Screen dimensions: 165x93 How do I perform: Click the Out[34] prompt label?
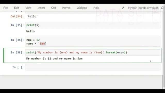[17, 17]
